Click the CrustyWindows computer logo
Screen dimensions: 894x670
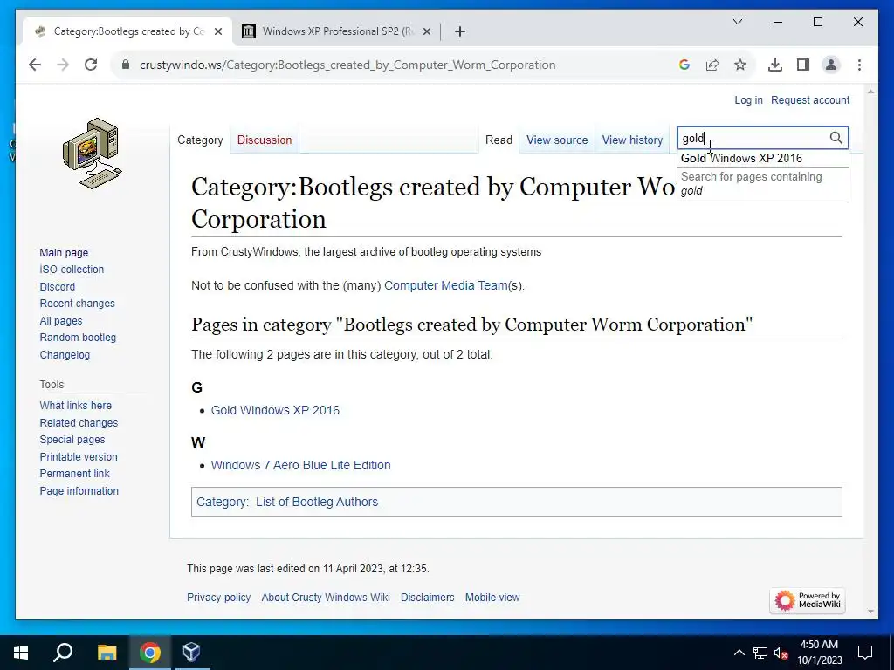[93, 154]
